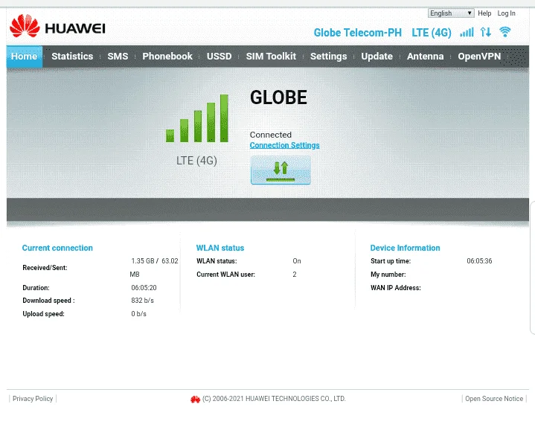Click the Huawei Technologies copyright text
535x436 pixels.
click(x=274, y=399)
